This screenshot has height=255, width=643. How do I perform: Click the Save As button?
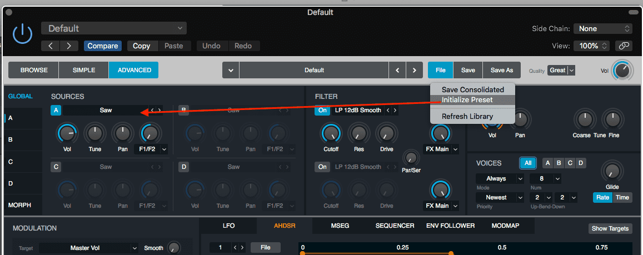[x=501, y=70]
